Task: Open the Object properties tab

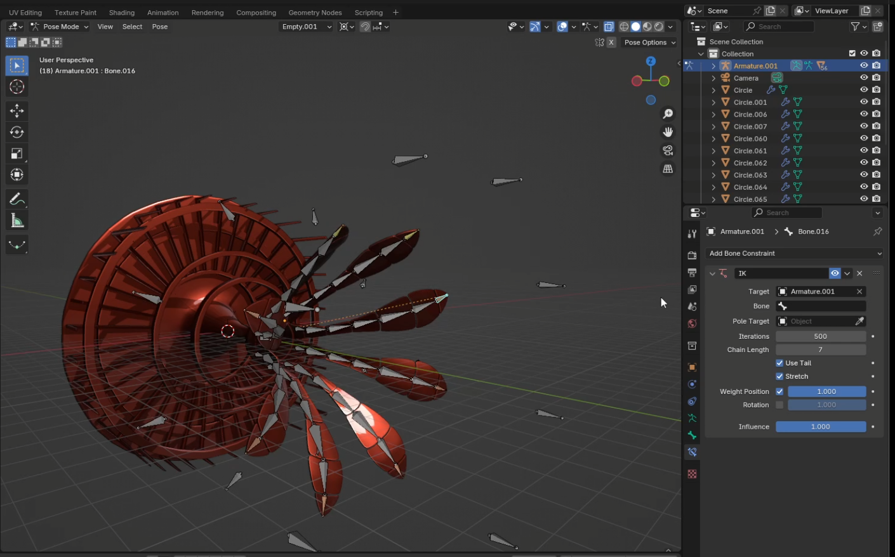Action: 692,367
